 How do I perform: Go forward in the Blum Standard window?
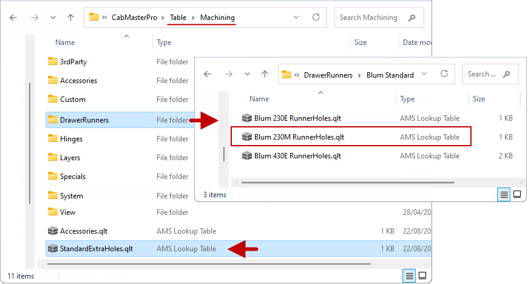tap(229, 74)
